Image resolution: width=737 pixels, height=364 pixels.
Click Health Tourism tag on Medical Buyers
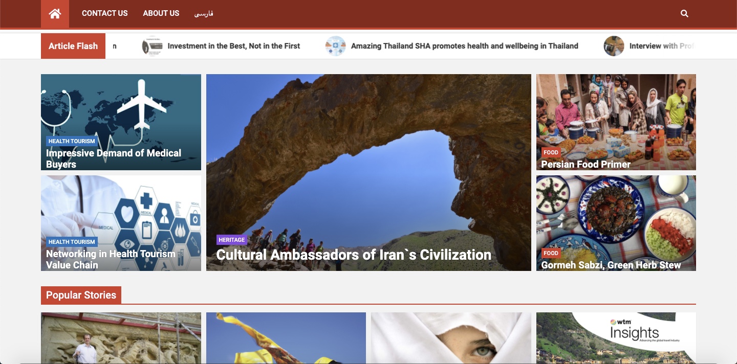click(x=72, y=141)
